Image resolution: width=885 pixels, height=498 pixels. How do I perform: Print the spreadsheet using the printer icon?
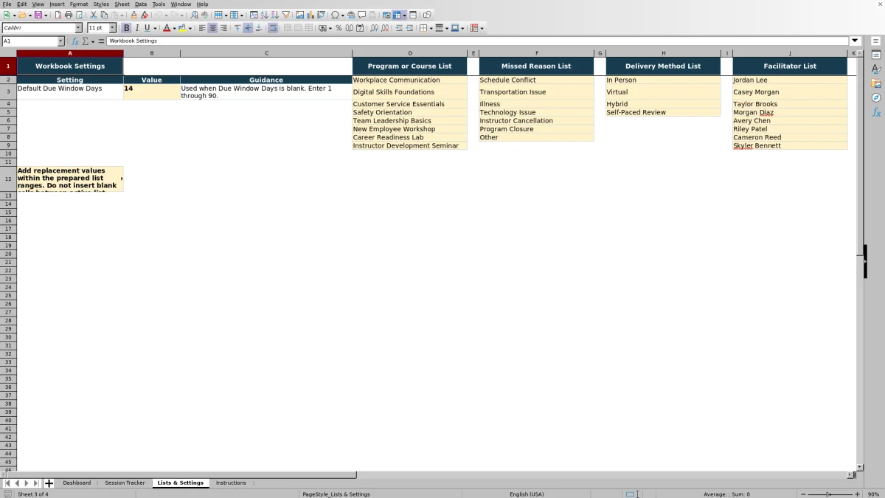(69, 15)
